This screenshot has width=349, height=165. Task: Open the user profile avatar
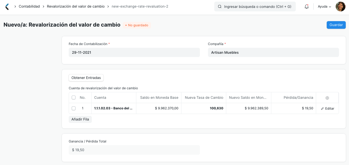click(x=340, y=6)
